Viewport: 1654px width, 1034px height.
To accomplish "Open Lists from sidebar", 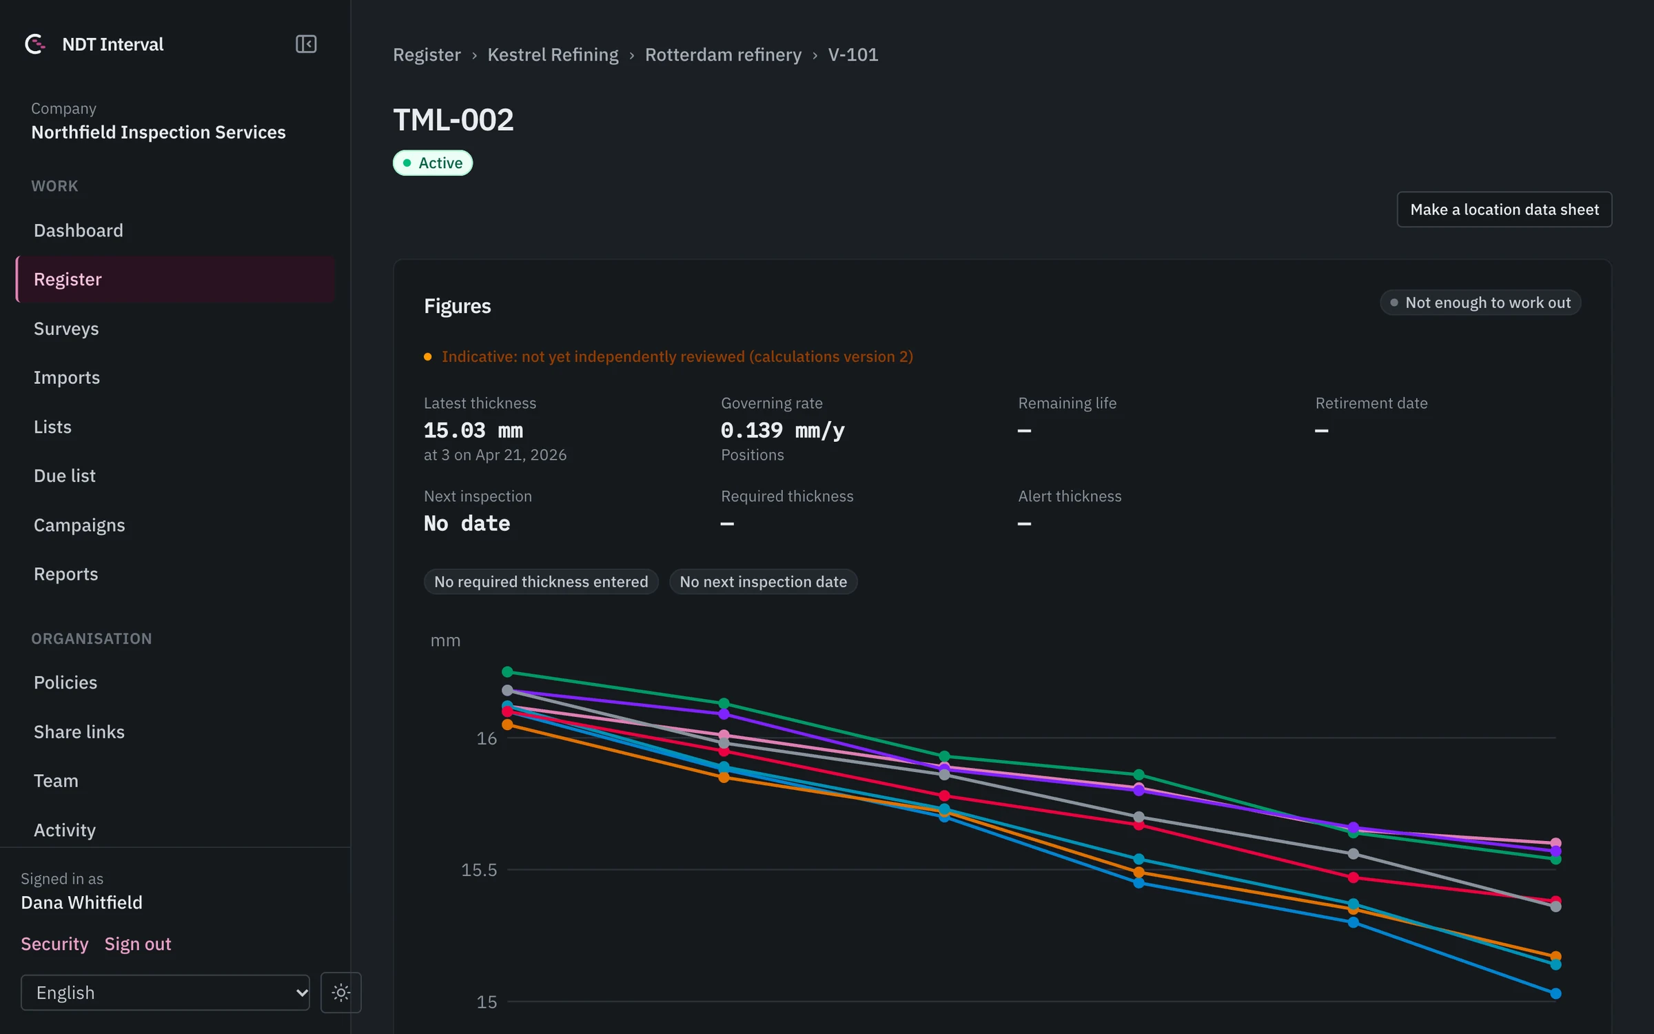I will [175, 427].
